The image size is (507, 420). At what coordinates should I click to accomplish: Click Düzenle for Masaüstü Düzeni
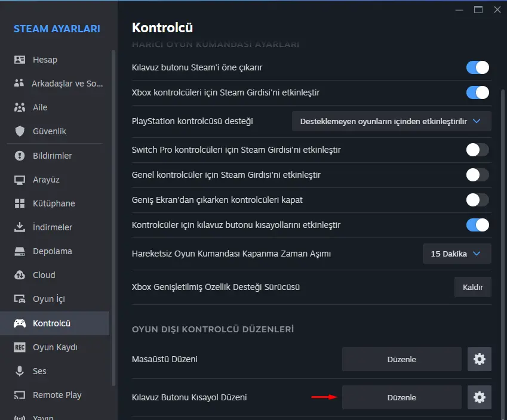[x=402, y=359]
